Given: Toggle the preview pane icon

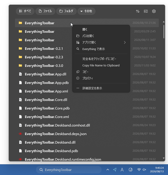Looking at the screenshot, I should (146, 11).
